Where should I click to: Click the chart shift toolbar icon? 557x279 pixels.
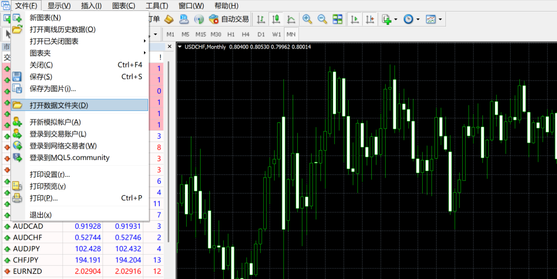370,19
